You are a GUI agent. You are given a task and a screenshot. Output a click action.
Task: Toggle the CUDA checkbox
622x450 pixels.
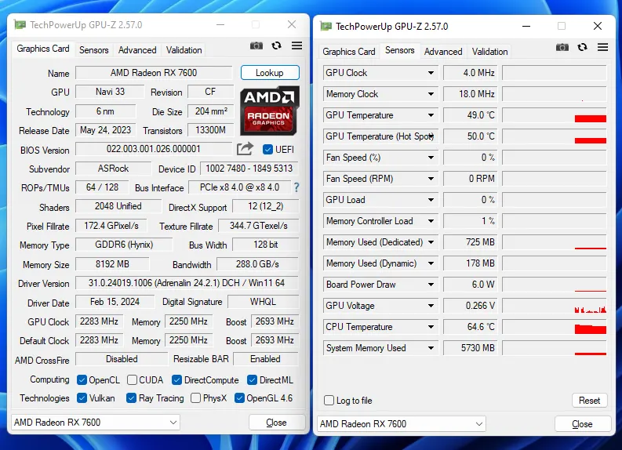[x=132, y=379]
